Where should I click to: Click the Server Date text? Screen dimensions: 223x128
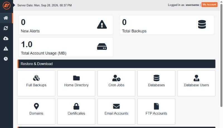click(x=45, y=5)
